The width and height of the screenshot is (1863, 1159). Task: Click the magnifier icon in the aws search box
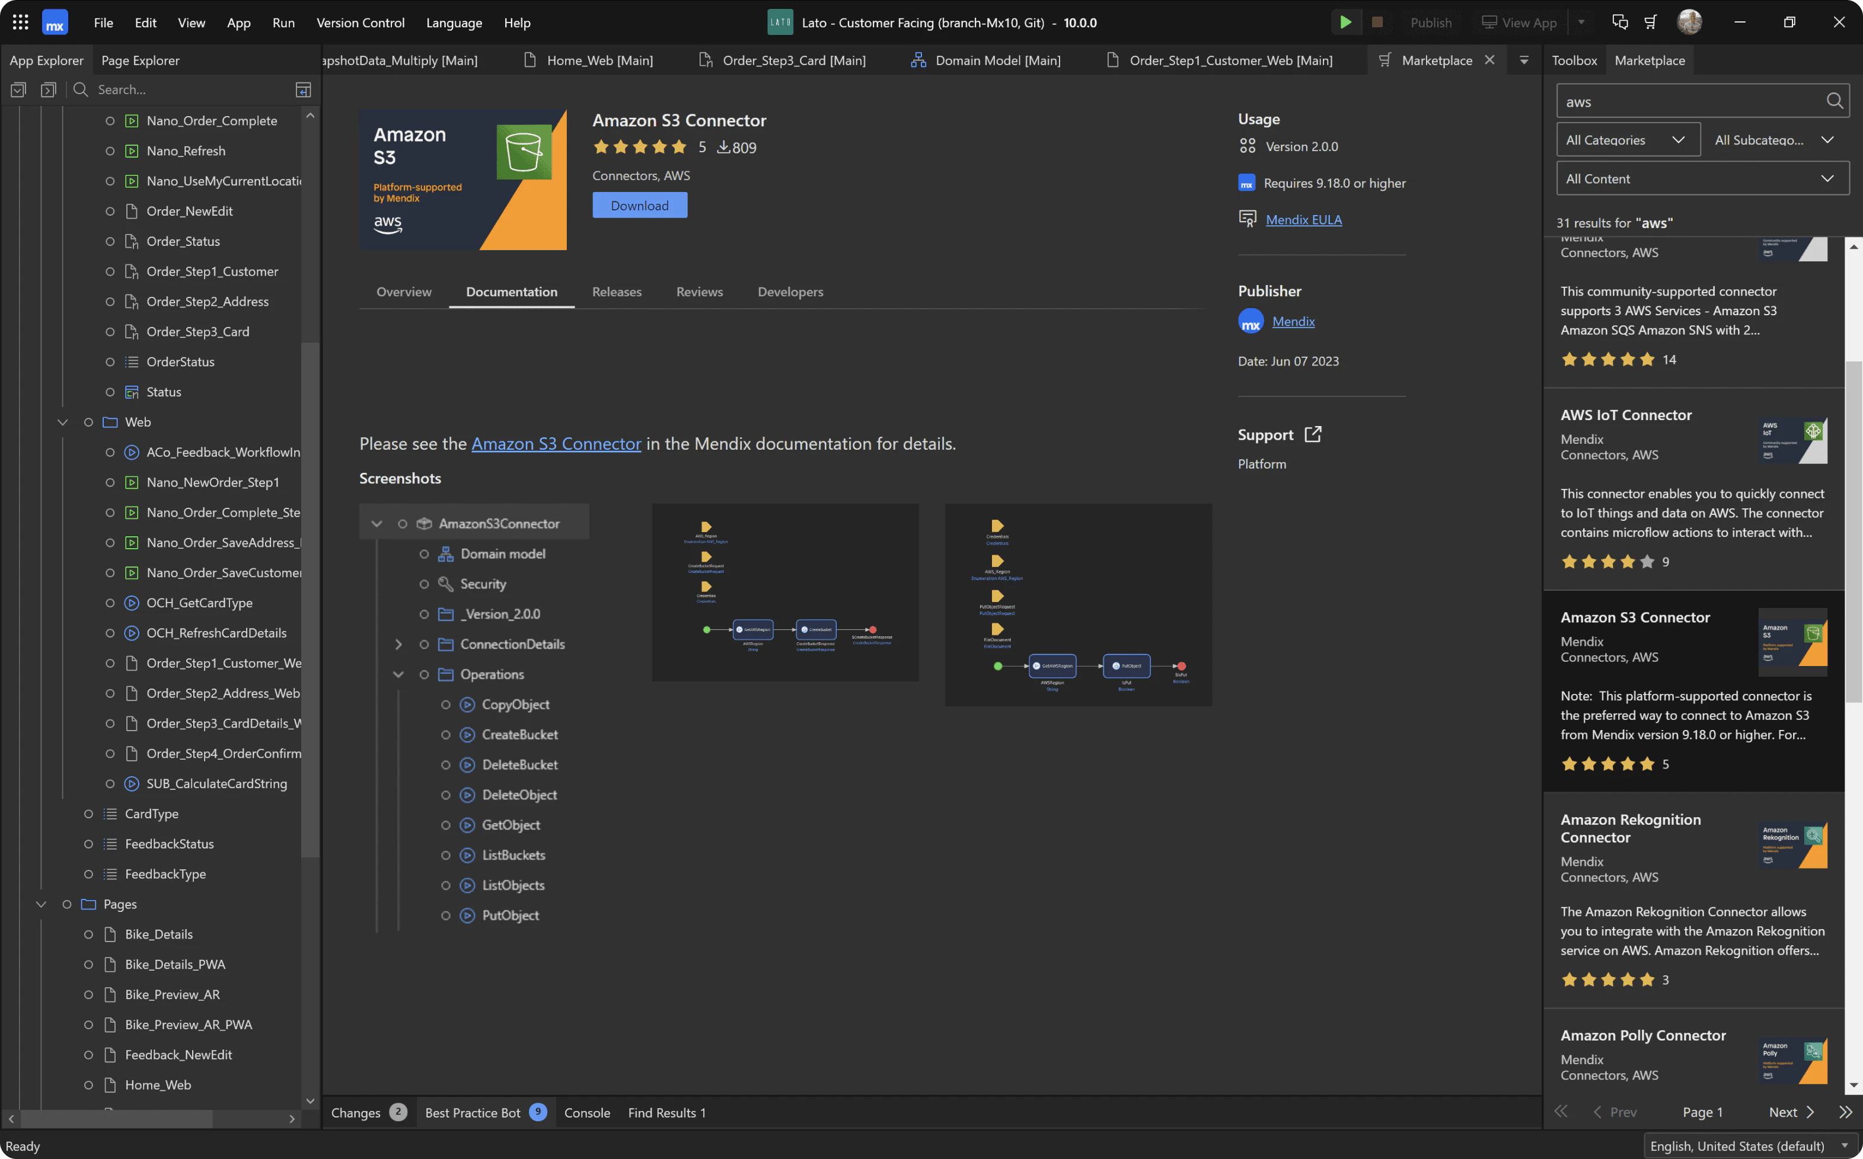1835,100
